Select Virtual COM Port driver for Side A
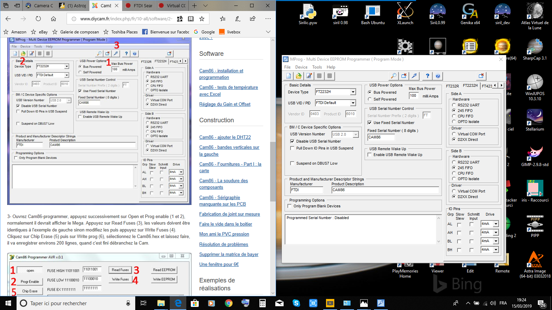The height and width of the screenshot is (310, 552). (454, 134)
